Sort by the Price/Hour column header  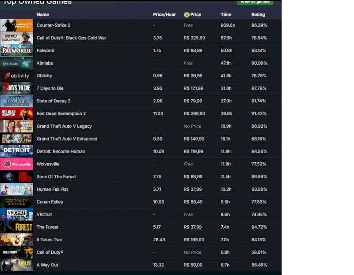(164, 15)
